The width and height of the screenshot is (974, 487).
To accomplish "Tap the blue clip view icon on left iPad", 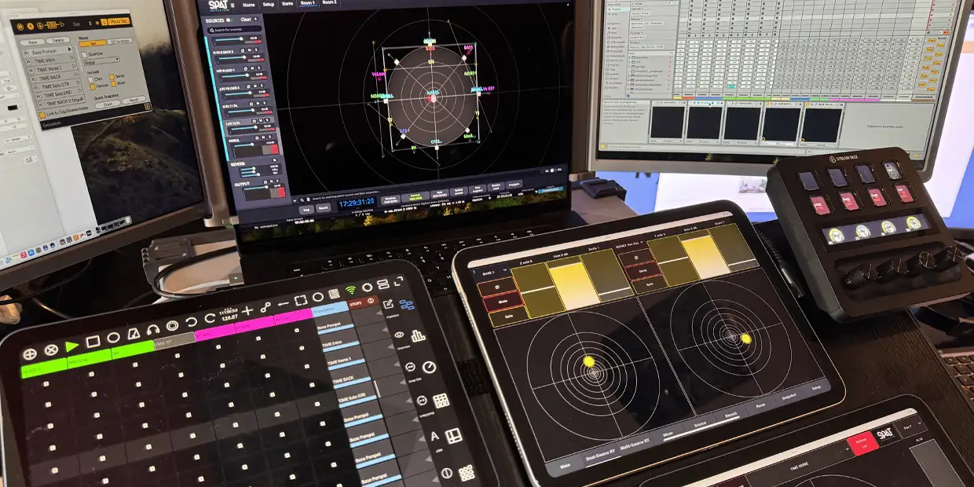I will point(407,305).
